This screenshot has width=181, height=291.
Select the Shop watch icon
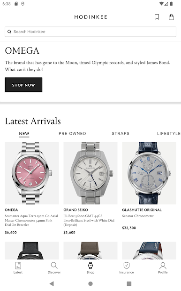click(90, 266)
